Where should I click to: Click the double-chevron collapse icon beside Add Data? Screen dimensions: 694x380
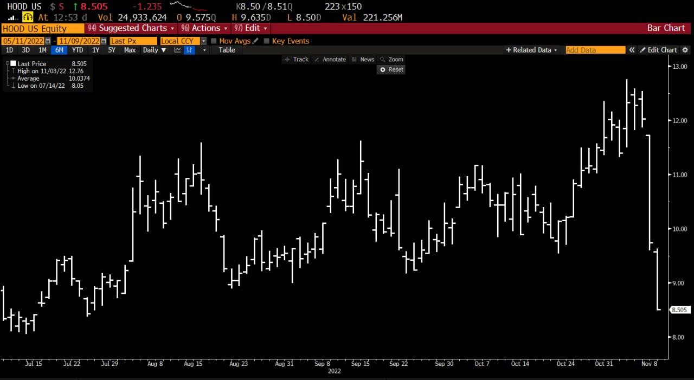[632, 50]
